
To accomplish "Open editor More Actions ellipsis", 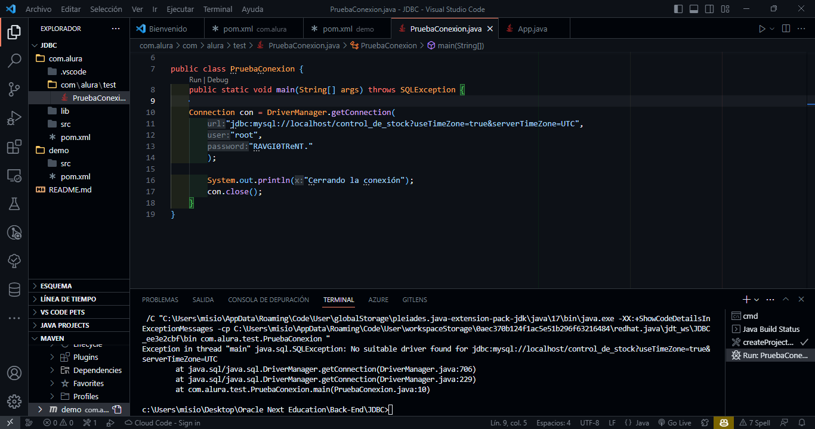I will point(802,29).
